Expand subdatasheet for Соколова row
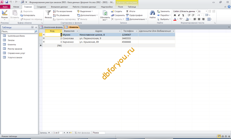The height and width of the screenshot is (139, 231). coord(44,38)
